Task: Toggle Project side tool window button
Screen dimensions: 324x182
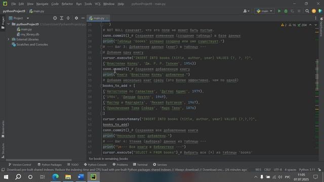Action: pyautogui.click(x=3, y=22)
